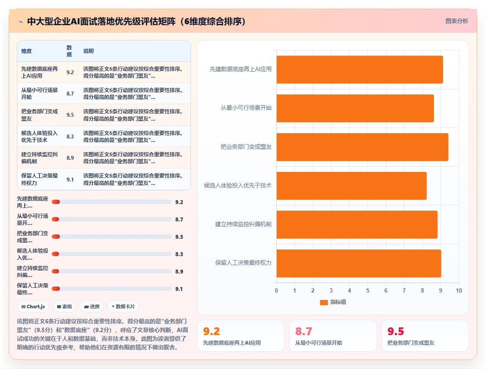486x369 pixels.
Task: Click progress label 保留人工决策最终...
Action: coord(33,289)
